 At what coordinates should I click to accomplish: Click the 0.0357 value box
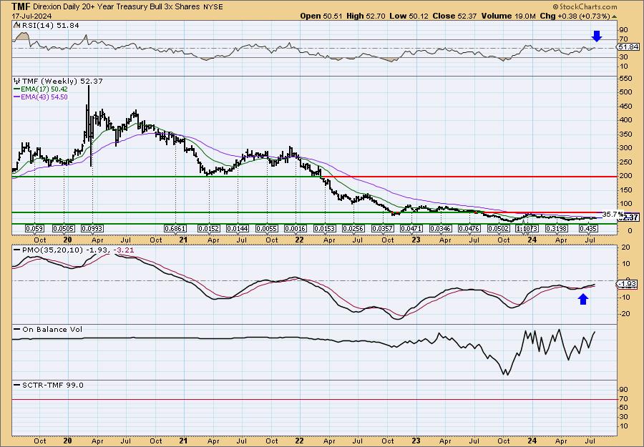point(383,229)
